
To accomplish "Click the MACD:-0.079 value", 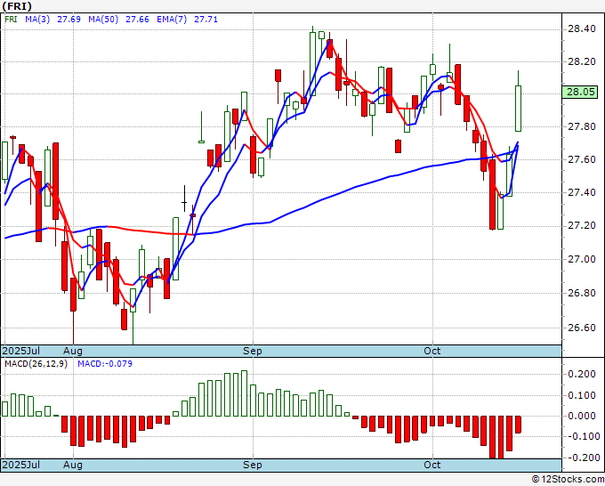I will (x=105, y=364).
